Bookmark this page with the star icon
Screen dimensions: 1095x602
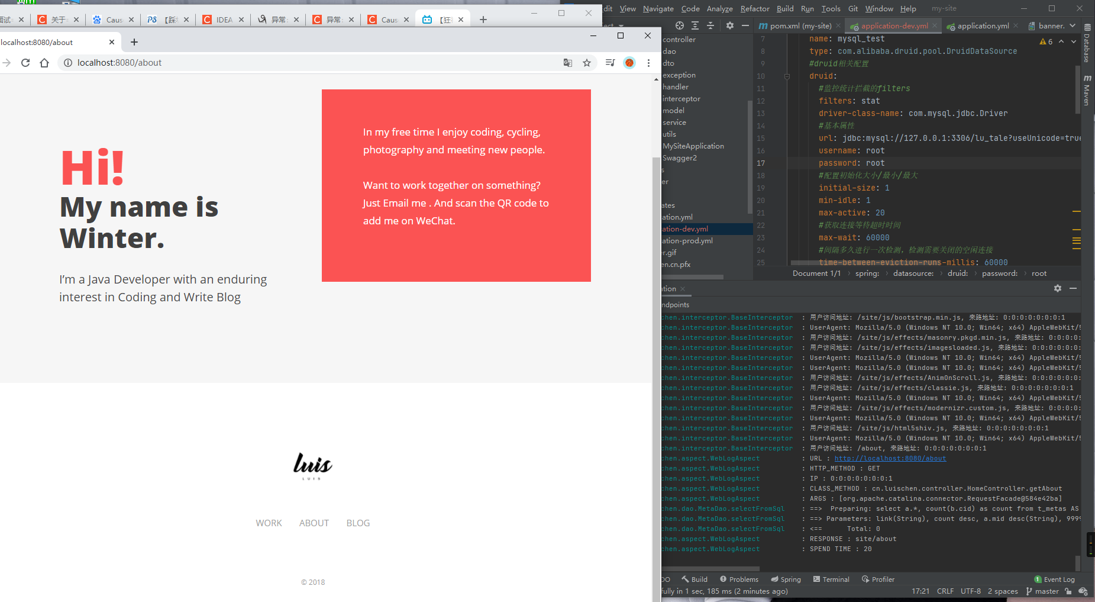pyautogui.click(x=587, y=63)
